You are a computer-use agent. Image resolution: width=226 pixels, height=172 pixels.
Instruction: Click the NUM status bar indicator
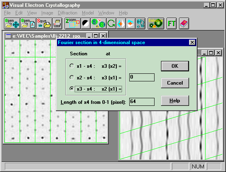[198, 166]
